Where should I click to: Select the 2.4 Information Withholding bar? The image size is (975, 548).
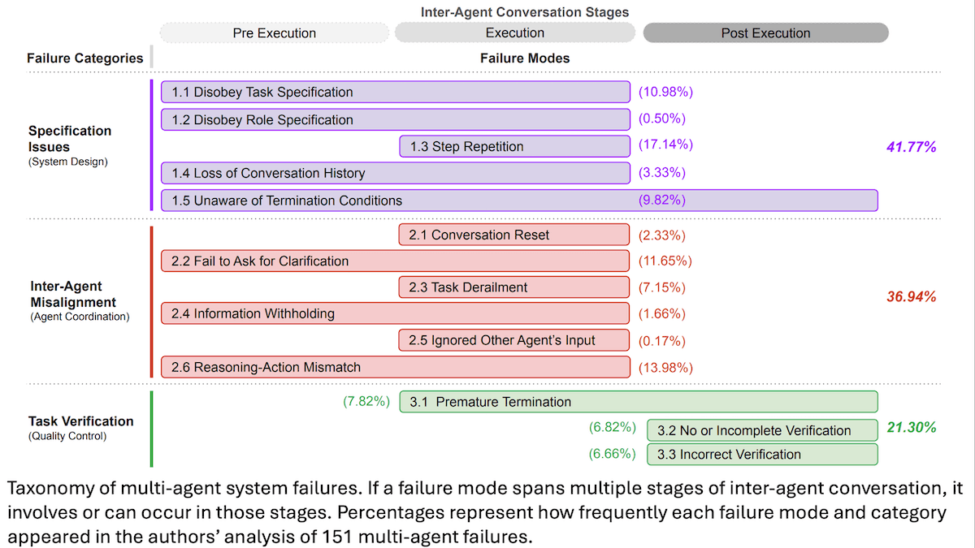(396, 313)
